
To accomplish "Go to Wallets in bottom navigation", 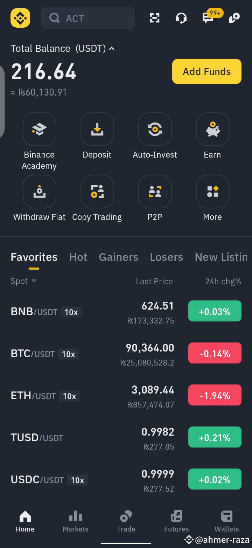I will pos(227,521).
